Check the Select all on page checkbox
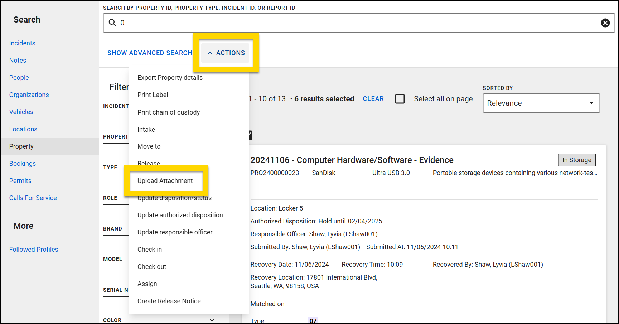 (x=400, y=99)
